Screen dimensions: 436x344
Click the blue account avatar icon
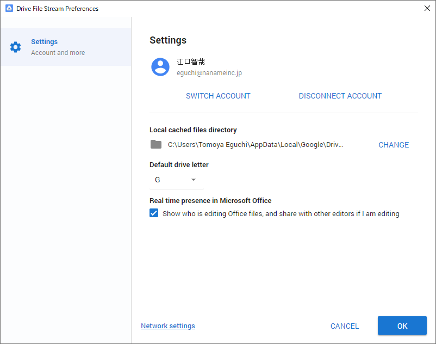(x=160, y=67)
